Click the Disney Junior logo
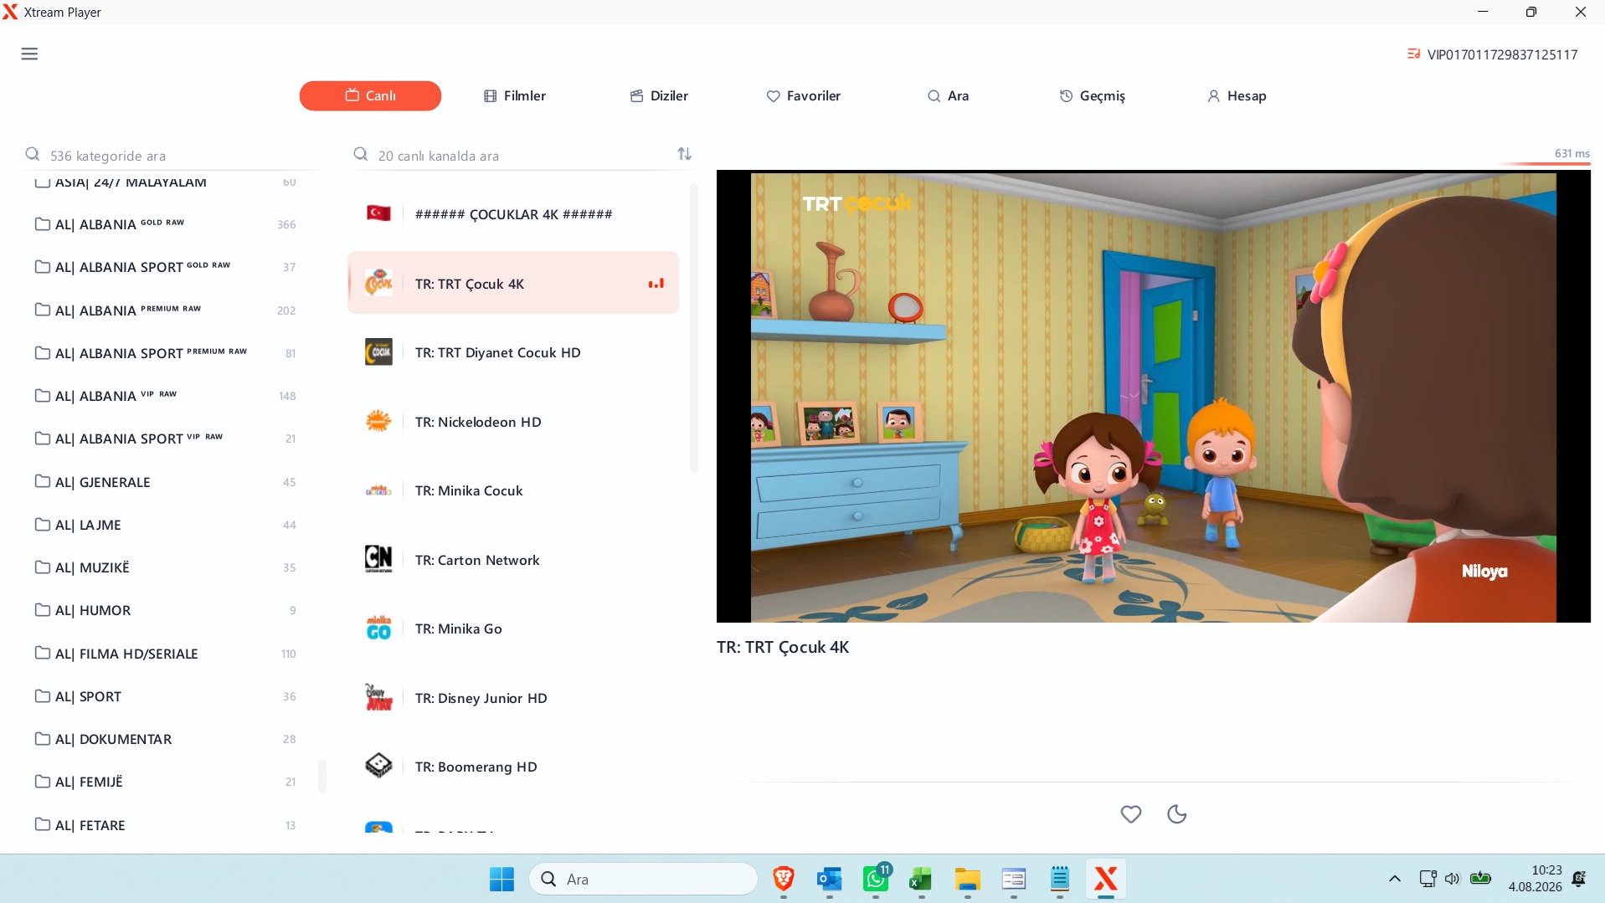This screenshot has width=1605, height=903. pyautogui.click(x=378, y=697)
